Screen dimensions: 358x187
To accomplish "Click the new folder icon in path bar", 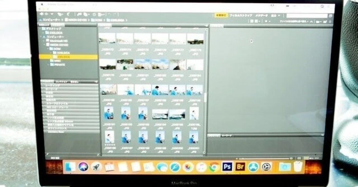I will (x=325, y=21).
